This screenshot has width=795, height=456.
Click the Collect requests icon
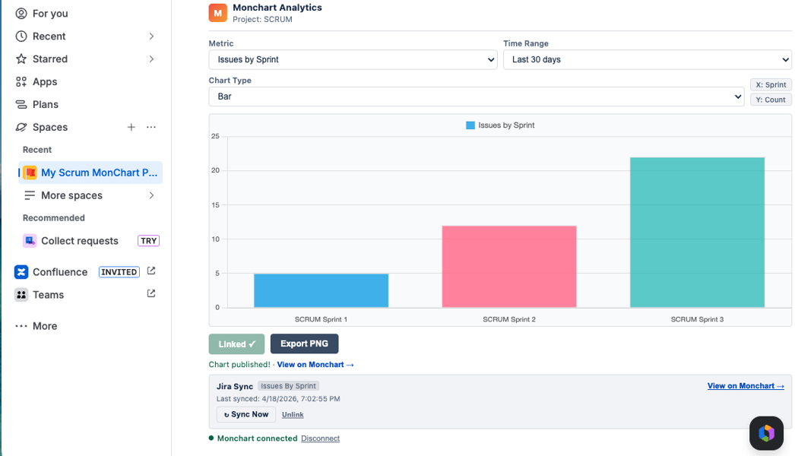pos(30,241)
